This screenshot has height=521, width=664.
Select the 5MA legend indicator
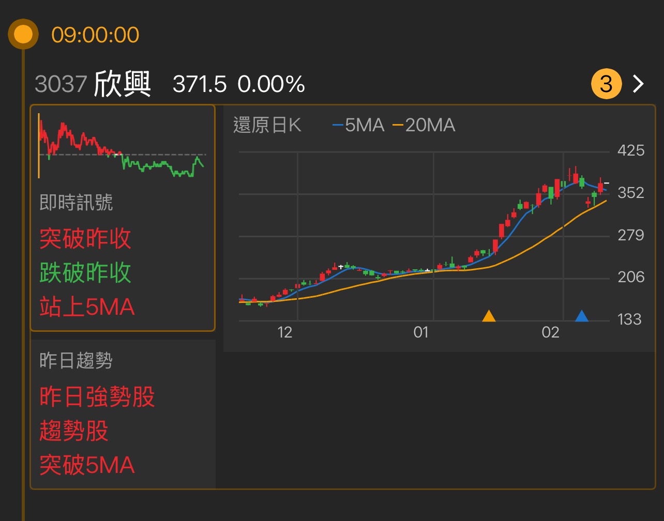[361, 125]
